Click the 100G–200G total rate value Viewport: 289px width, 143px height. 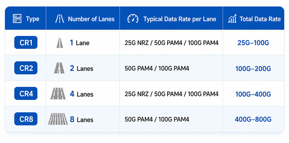point(253,69)
